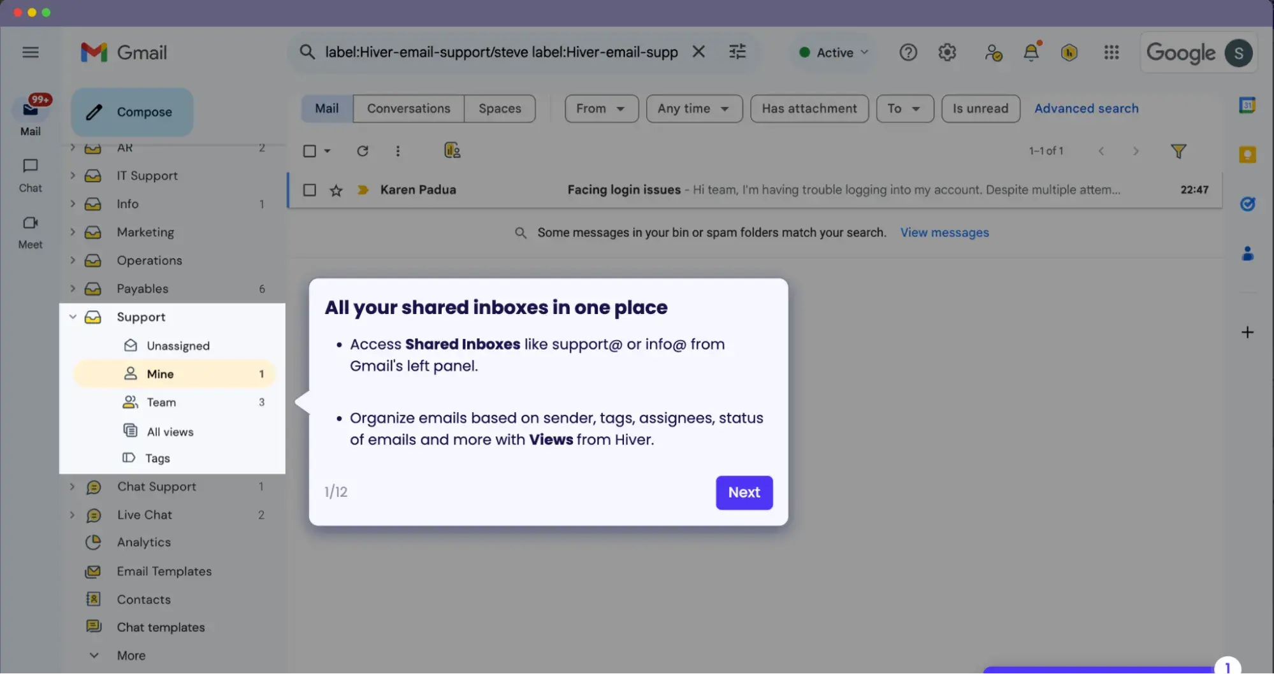
Task: Select the Mine view under Support
Action: [173, 374]
